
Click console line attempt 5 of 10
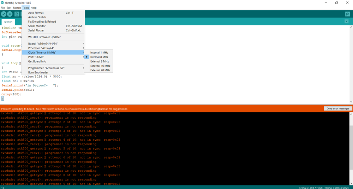[x=60, y=149]
